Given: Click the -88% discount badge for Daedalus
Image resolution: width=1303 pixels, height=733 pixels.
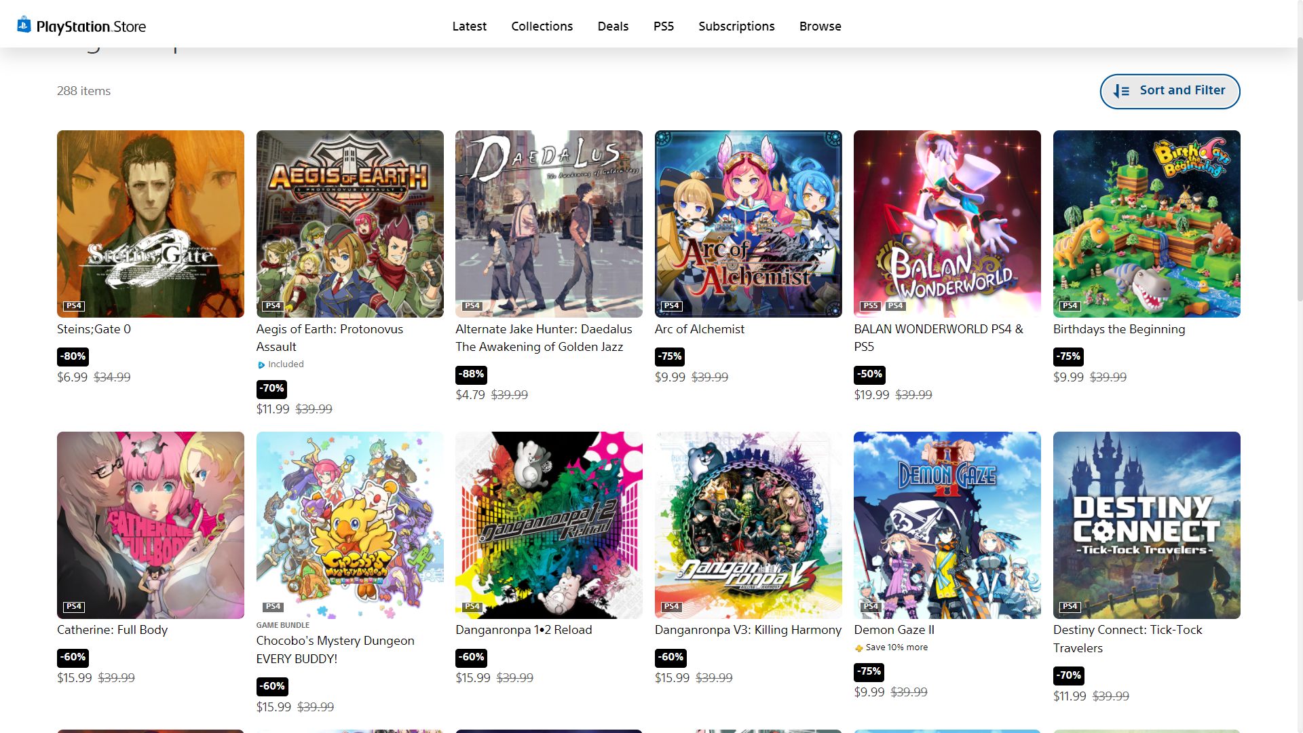Looking at the screenshot, I should click(471, 374).
